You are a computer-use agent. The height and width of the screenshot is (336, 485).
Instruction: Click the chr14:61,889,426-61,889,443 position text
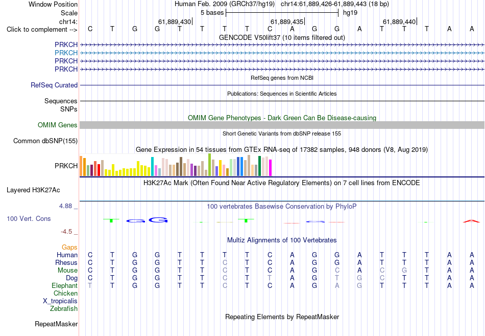[335, 4]
